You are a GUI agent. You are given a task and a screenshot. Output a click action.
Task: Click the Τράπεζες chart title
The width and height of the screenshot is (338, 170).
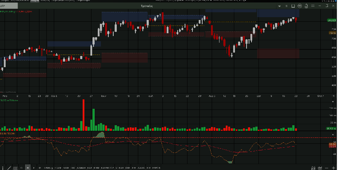click(147, 6)
